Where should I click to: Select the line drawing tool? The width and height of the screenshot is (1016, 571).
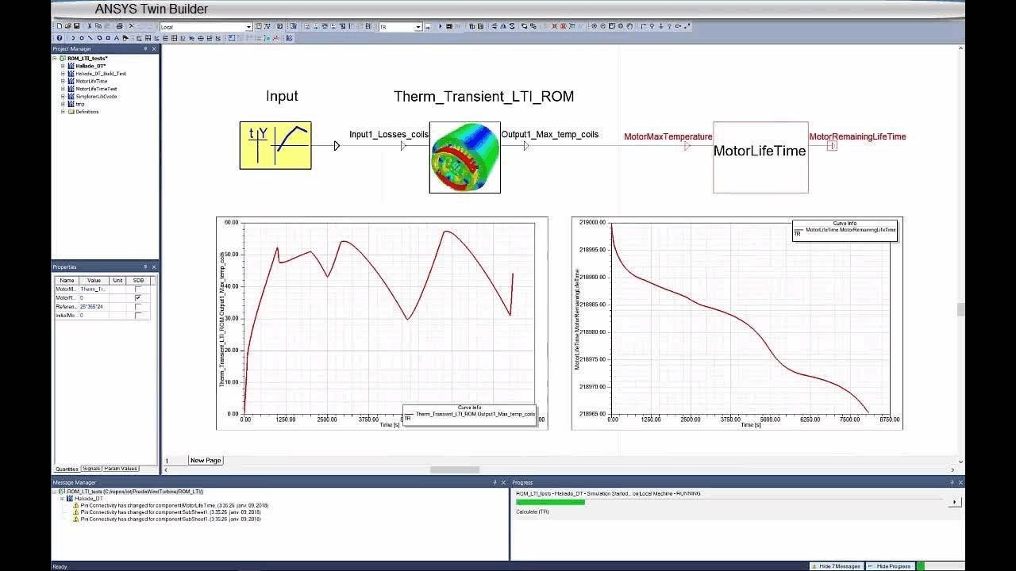pyautogui.click(x=90, y=38)
